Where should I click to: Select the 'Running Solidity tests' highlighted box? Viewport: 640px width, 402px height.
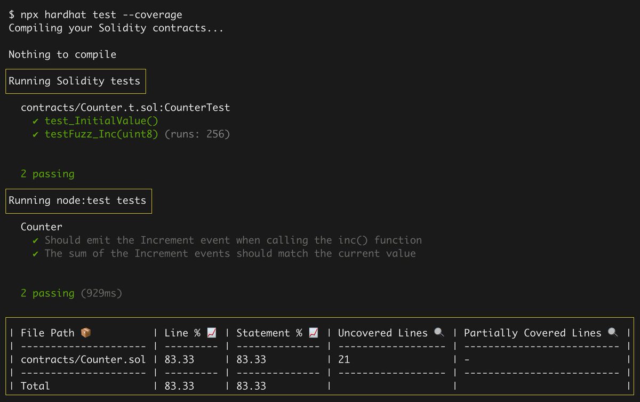(76, 81)
